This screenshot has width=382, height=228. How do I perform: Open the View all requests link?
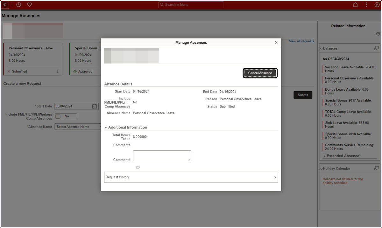[301, 41]
